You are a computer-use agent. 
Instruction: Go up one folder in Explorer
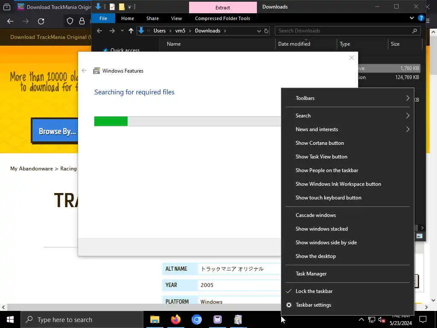click(131, 31)
